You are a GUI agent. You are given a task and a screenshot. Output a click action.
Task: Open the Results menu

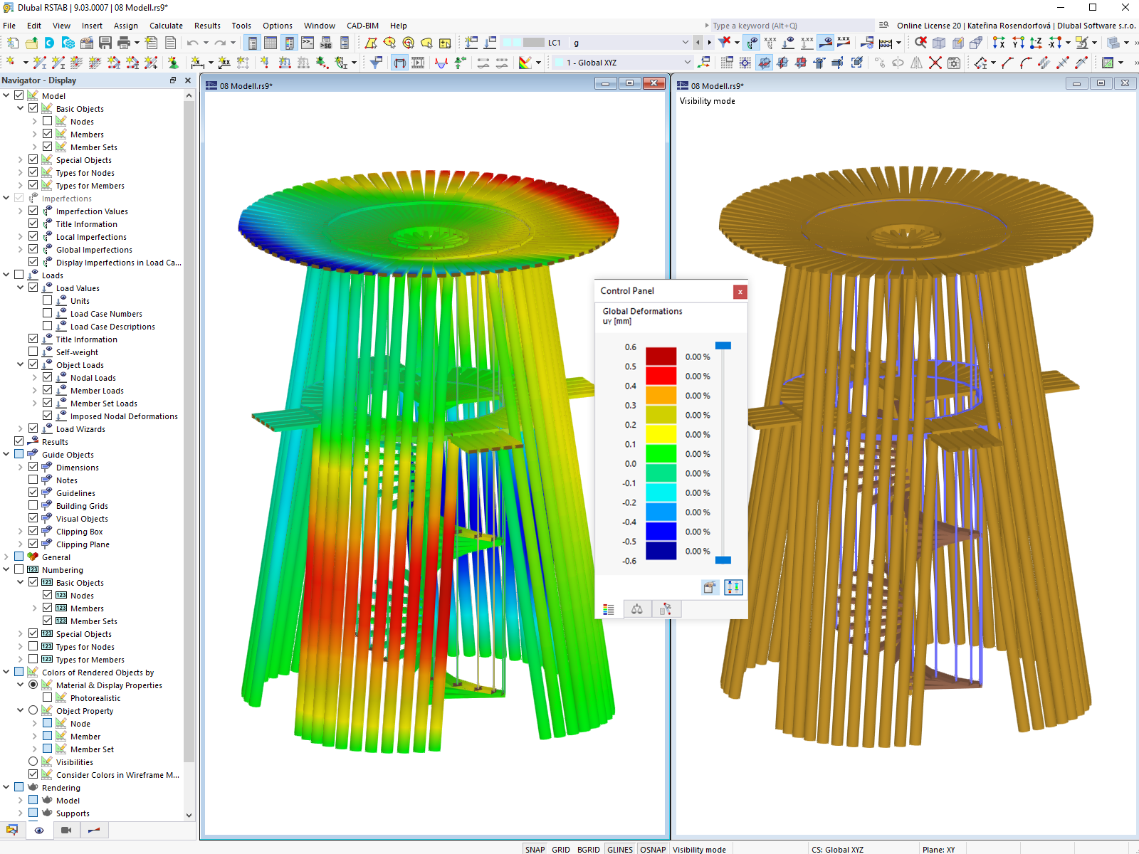pos(207,26)
